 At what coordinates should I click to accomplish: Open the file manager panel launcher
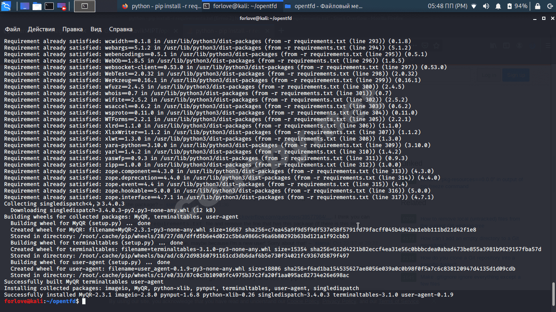(x=37, y=6)
